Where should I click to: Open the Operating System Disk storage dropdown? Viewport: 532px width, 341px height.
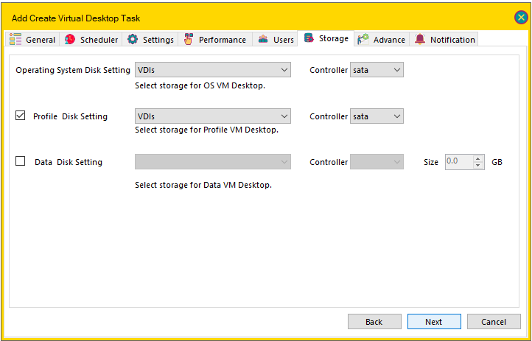pos(213,70)
